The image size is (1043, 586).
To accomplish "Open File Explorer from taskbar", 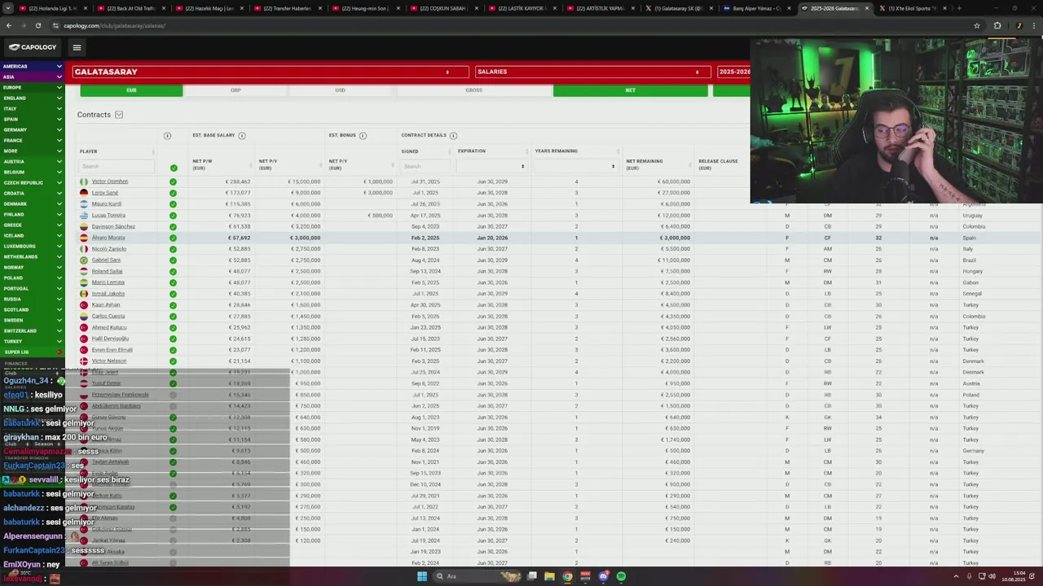I will [549, 576].
